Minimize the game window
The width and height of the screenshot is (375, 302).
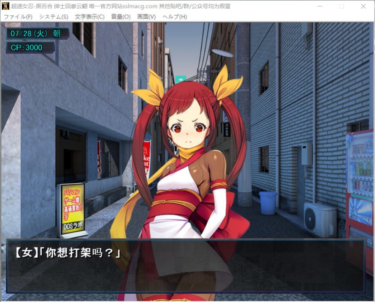[x=320, y=6]
